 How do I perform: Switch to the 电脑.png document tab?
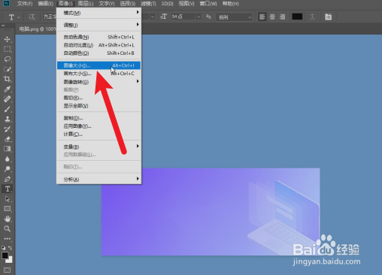(x=37, y=29)
